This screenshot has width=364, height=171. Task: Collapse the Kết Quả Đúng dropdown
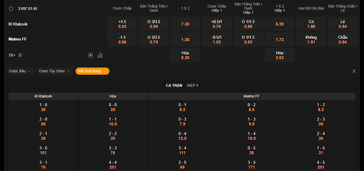pos(92,71)
